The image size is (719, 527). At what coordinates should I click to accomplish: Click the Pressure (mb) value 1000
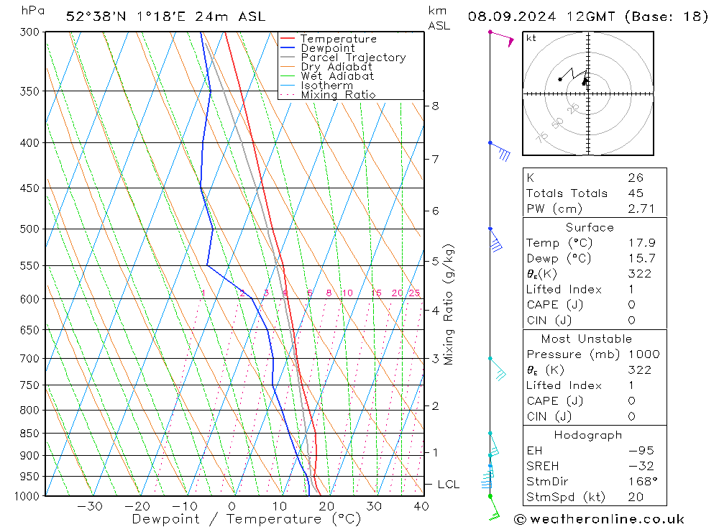(x=644, y=354)
